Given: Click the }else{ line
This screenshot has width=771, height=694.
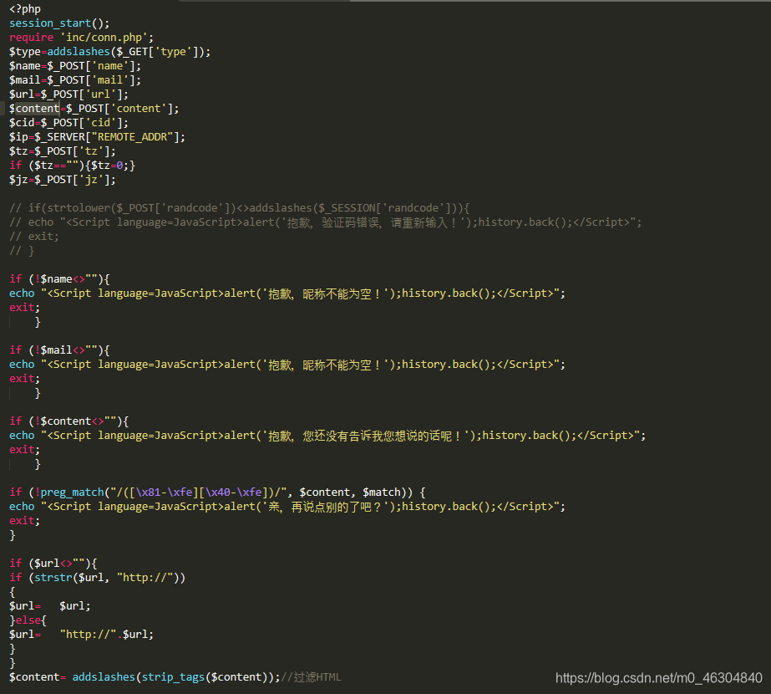Looking at the screenshot, I should 28,620.
